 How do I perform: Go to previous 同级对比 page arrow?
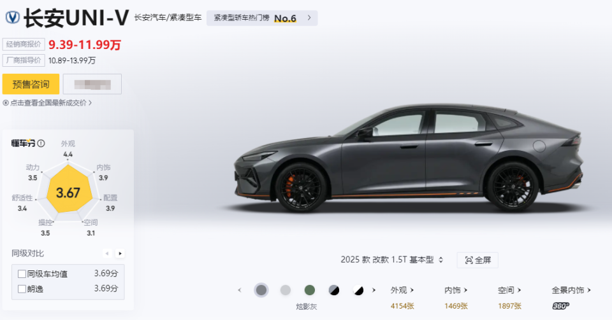point(107,253)
